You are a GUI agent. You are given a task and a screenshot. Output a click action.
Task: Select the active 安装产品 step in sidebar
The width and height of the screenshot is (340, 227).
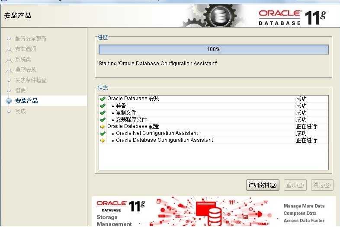tap(26, 101)
